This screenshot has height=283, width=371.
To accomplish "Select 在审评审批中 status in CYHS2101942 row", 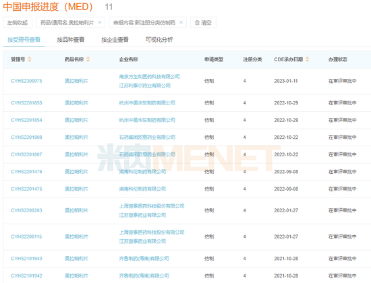I will 343,276.
